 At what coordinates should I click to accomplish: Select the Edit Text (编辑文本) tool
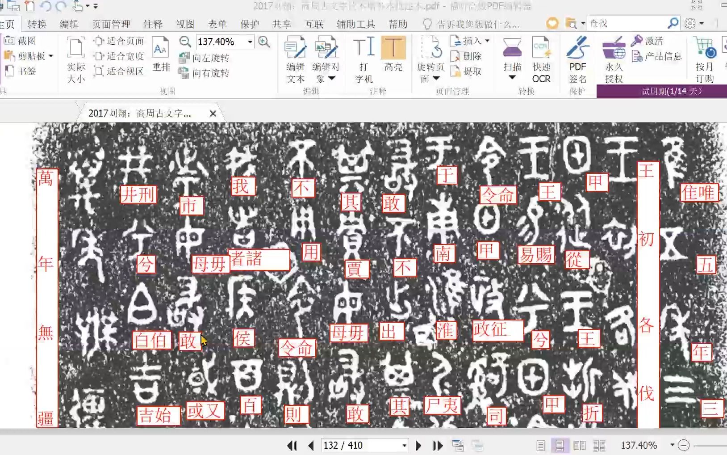[x=295, y=60]
